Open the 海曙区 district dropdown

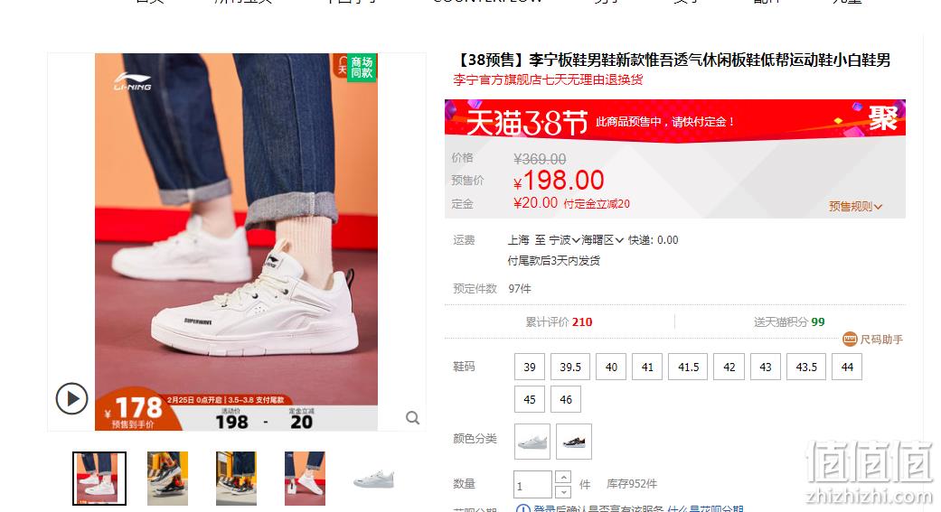[602, 240]
